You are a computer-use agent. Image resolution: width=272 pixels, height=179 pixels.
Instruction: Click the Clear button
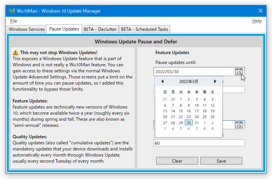[x=177, y=161]
